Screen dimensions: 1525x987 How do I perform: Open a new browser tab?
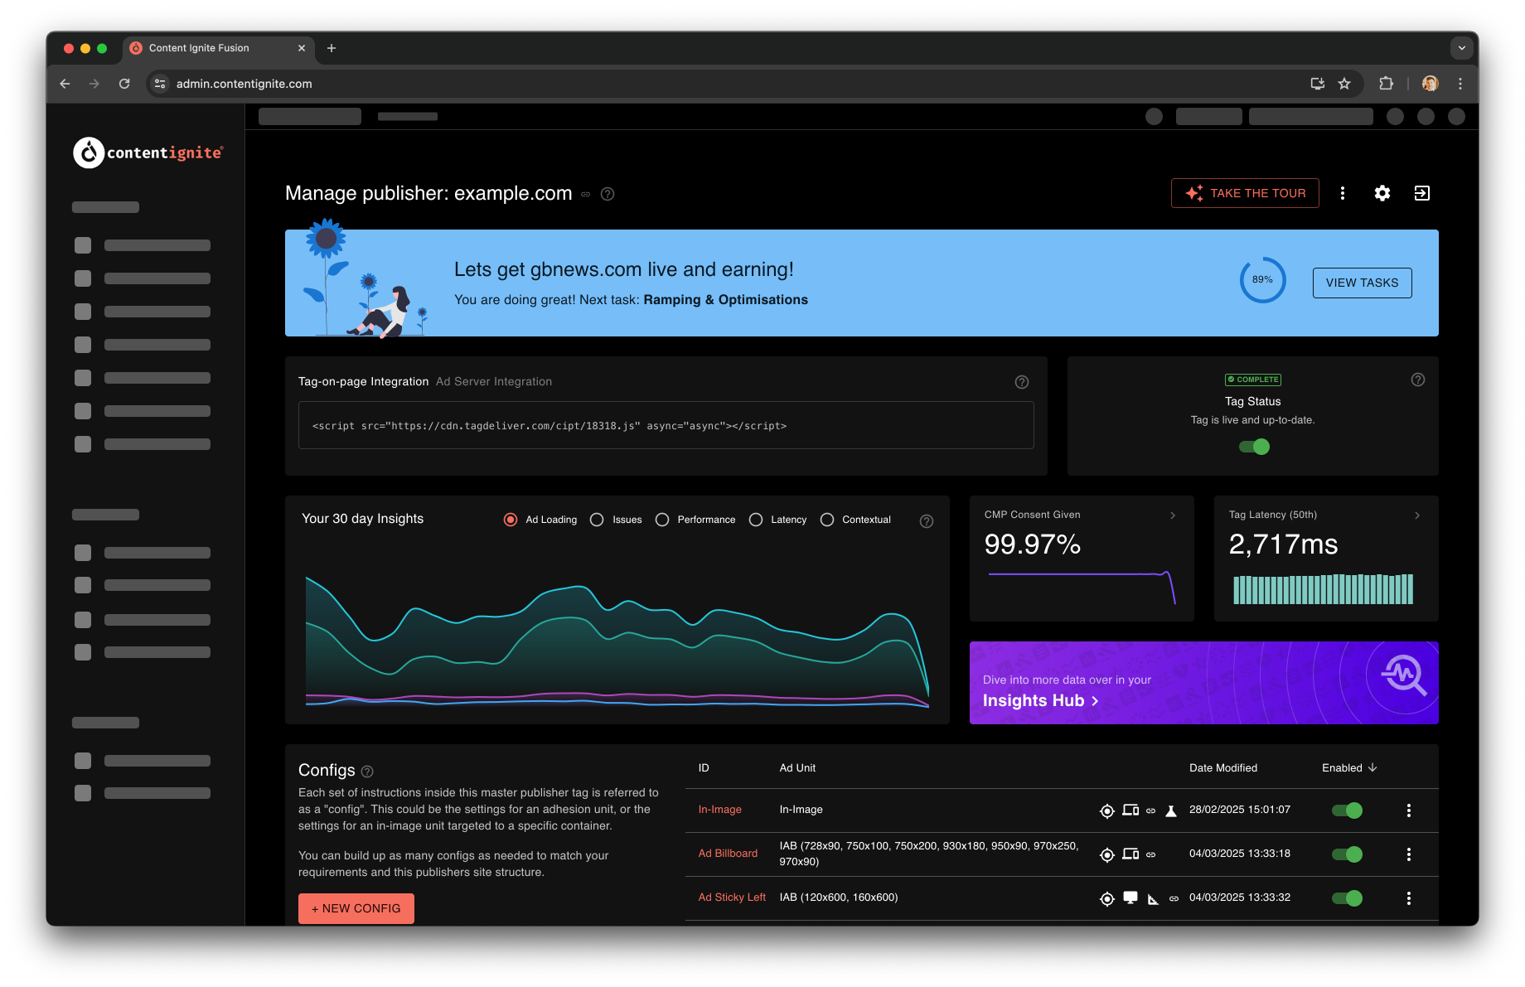tap(332, 48)
